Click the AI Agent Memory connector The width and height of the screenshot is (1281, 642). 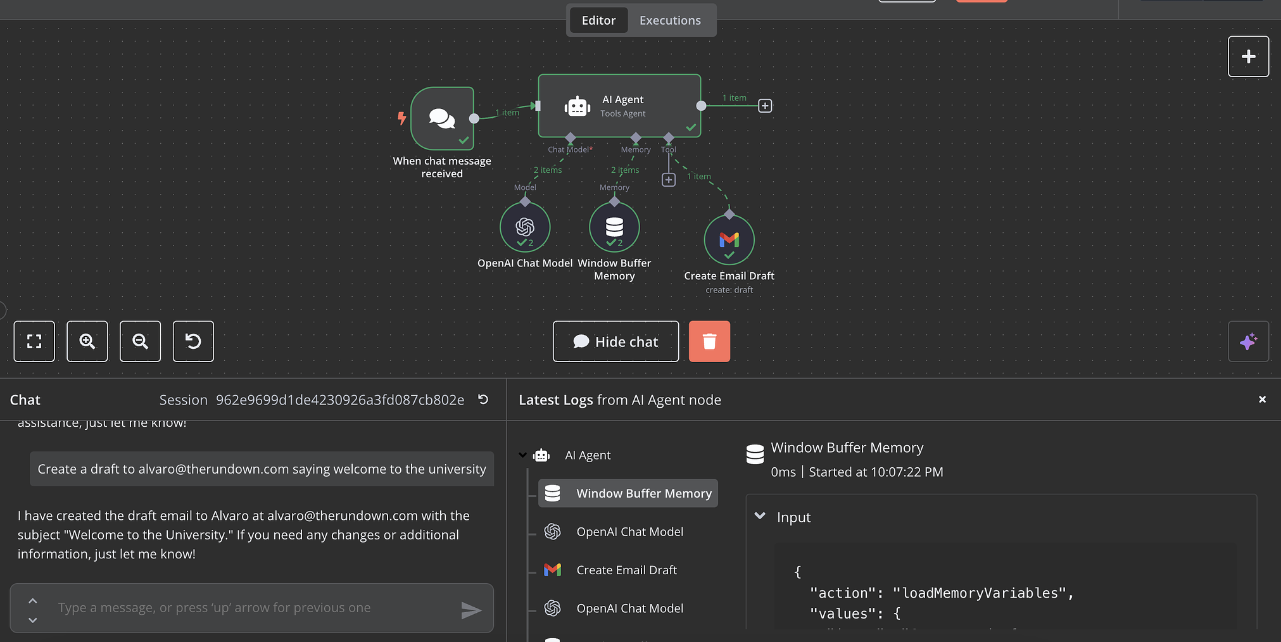click(x=636, y=138)
